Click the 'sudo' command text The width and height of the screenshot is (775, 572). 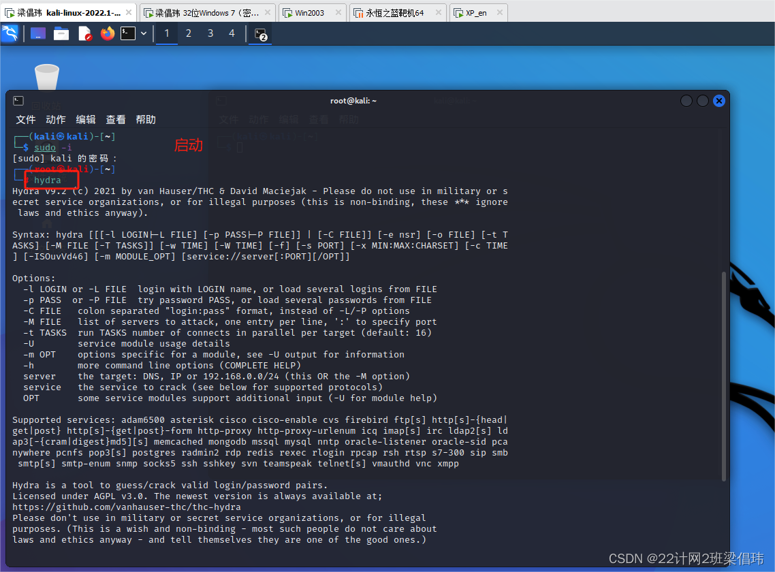point(45,147)
